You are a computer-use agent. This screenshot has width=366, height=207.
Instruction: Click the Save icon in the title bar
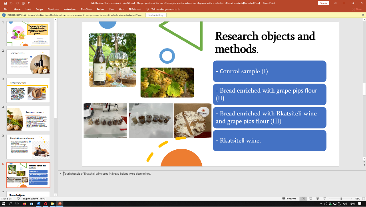[4, 3]
